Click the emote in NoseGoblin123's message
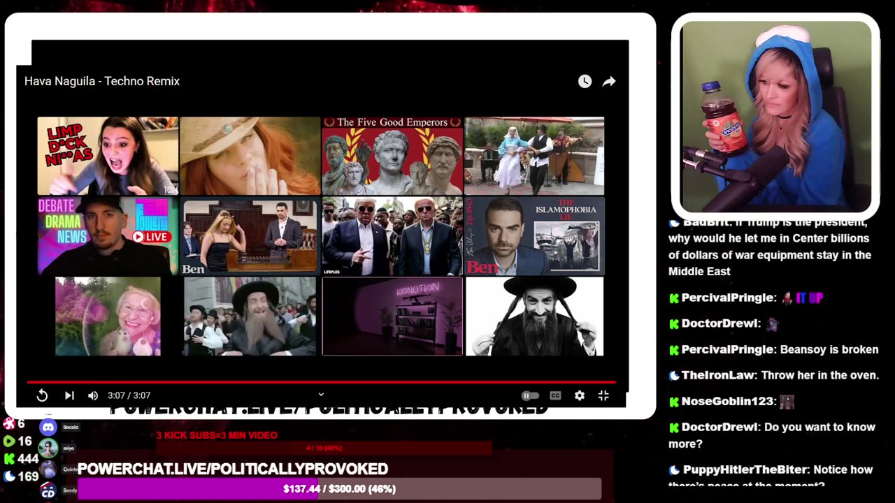895x503 pixels. tap(787, 402)
